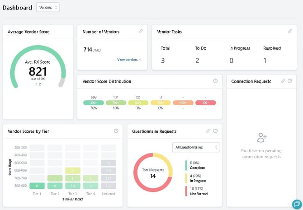Click the Connection Requests link icon
The height and width of the screenshot is (210, 303).
click(x=283, y=81)
